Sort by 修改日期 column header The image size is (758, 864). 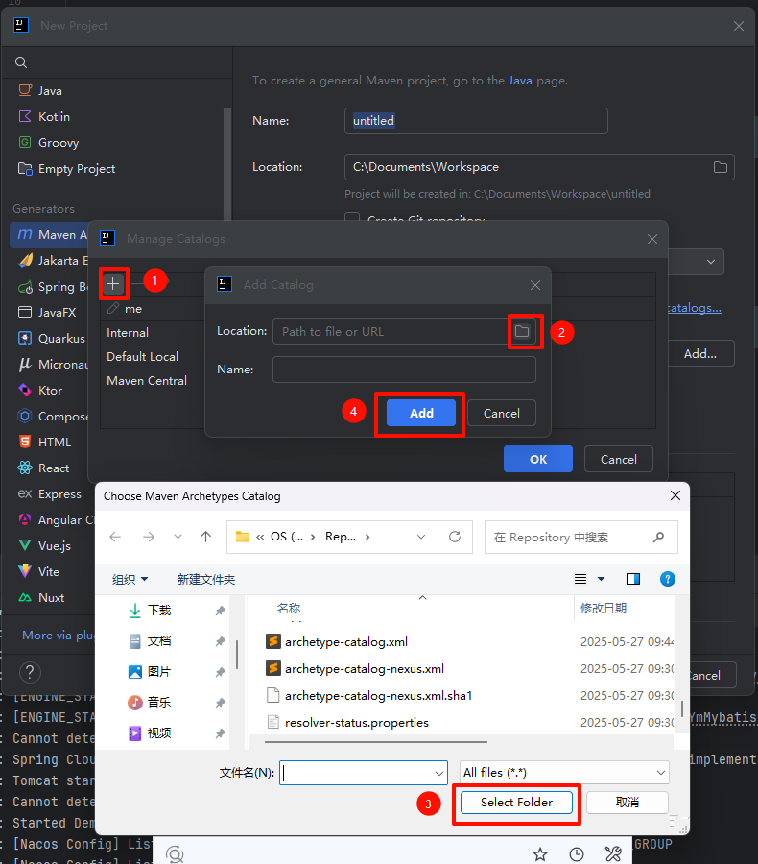[x=604, y=609]
